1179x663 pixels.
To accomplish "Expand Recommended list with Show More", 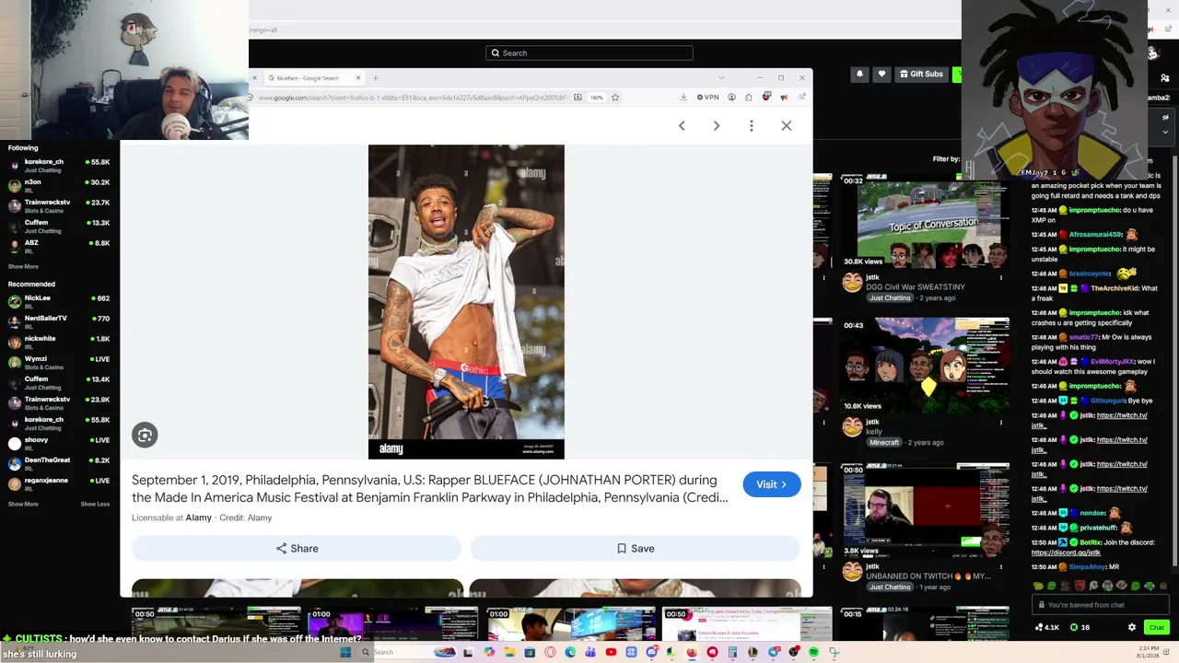I will click(23, 504).
